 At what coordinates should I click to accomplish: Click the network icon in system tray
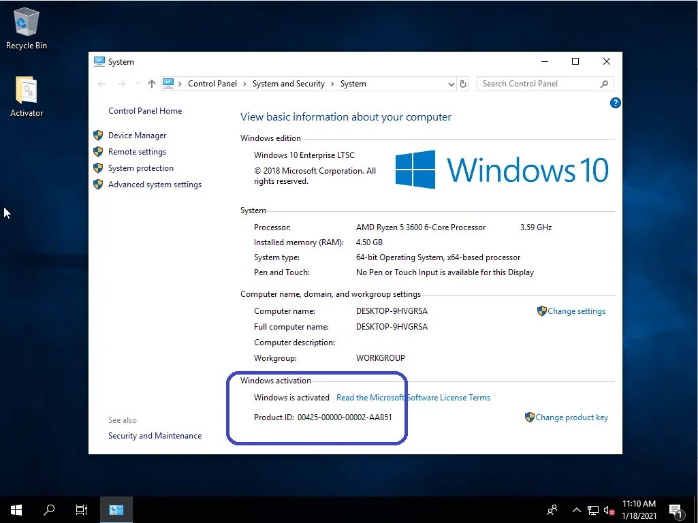point(593,510)
